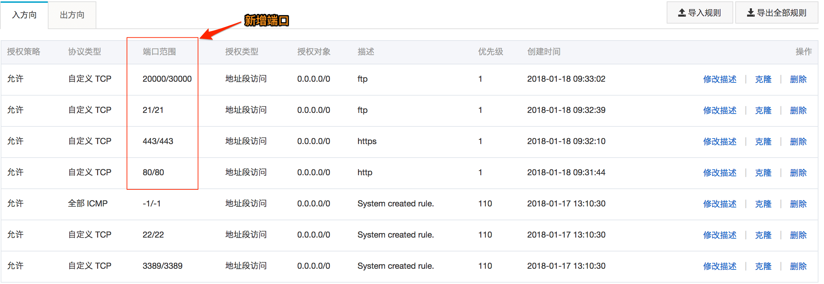Delete the 20000/30000 port rule
Image resolution: width=824 pixels, height=284 pixels.
[x=798, y=79]
